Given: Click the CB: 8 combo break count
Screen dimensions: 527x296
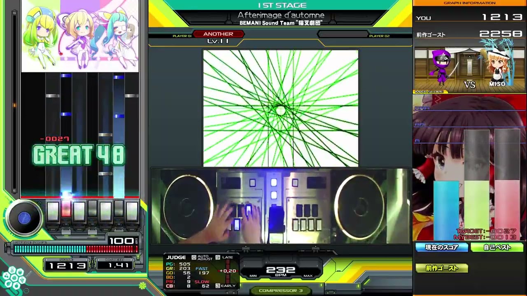Looking at the screenshot, I should pos(178,286).
